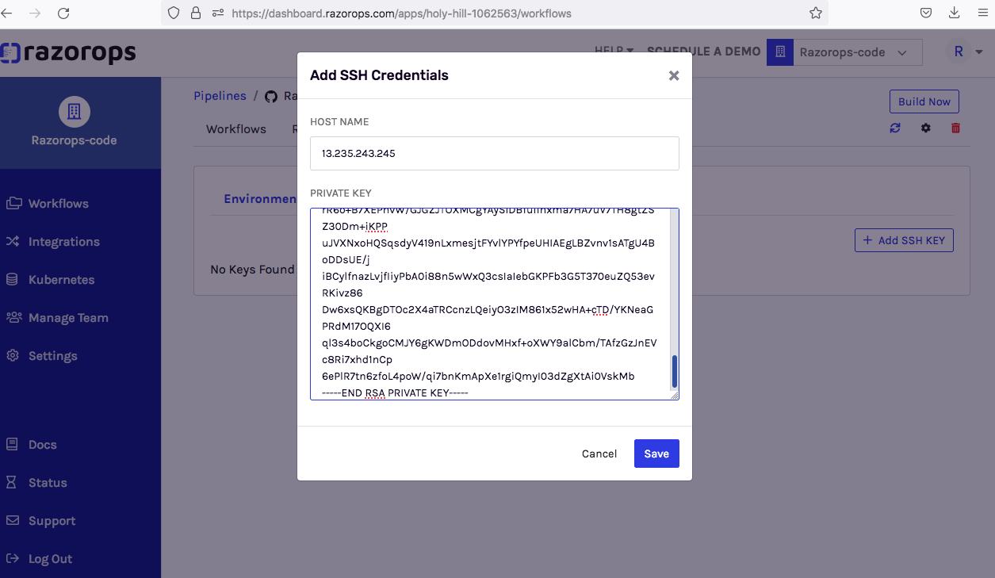The height and width of the screenshot is (578, 995).
Task: Open the user profile R menu
Action: (x=966, y=52)
